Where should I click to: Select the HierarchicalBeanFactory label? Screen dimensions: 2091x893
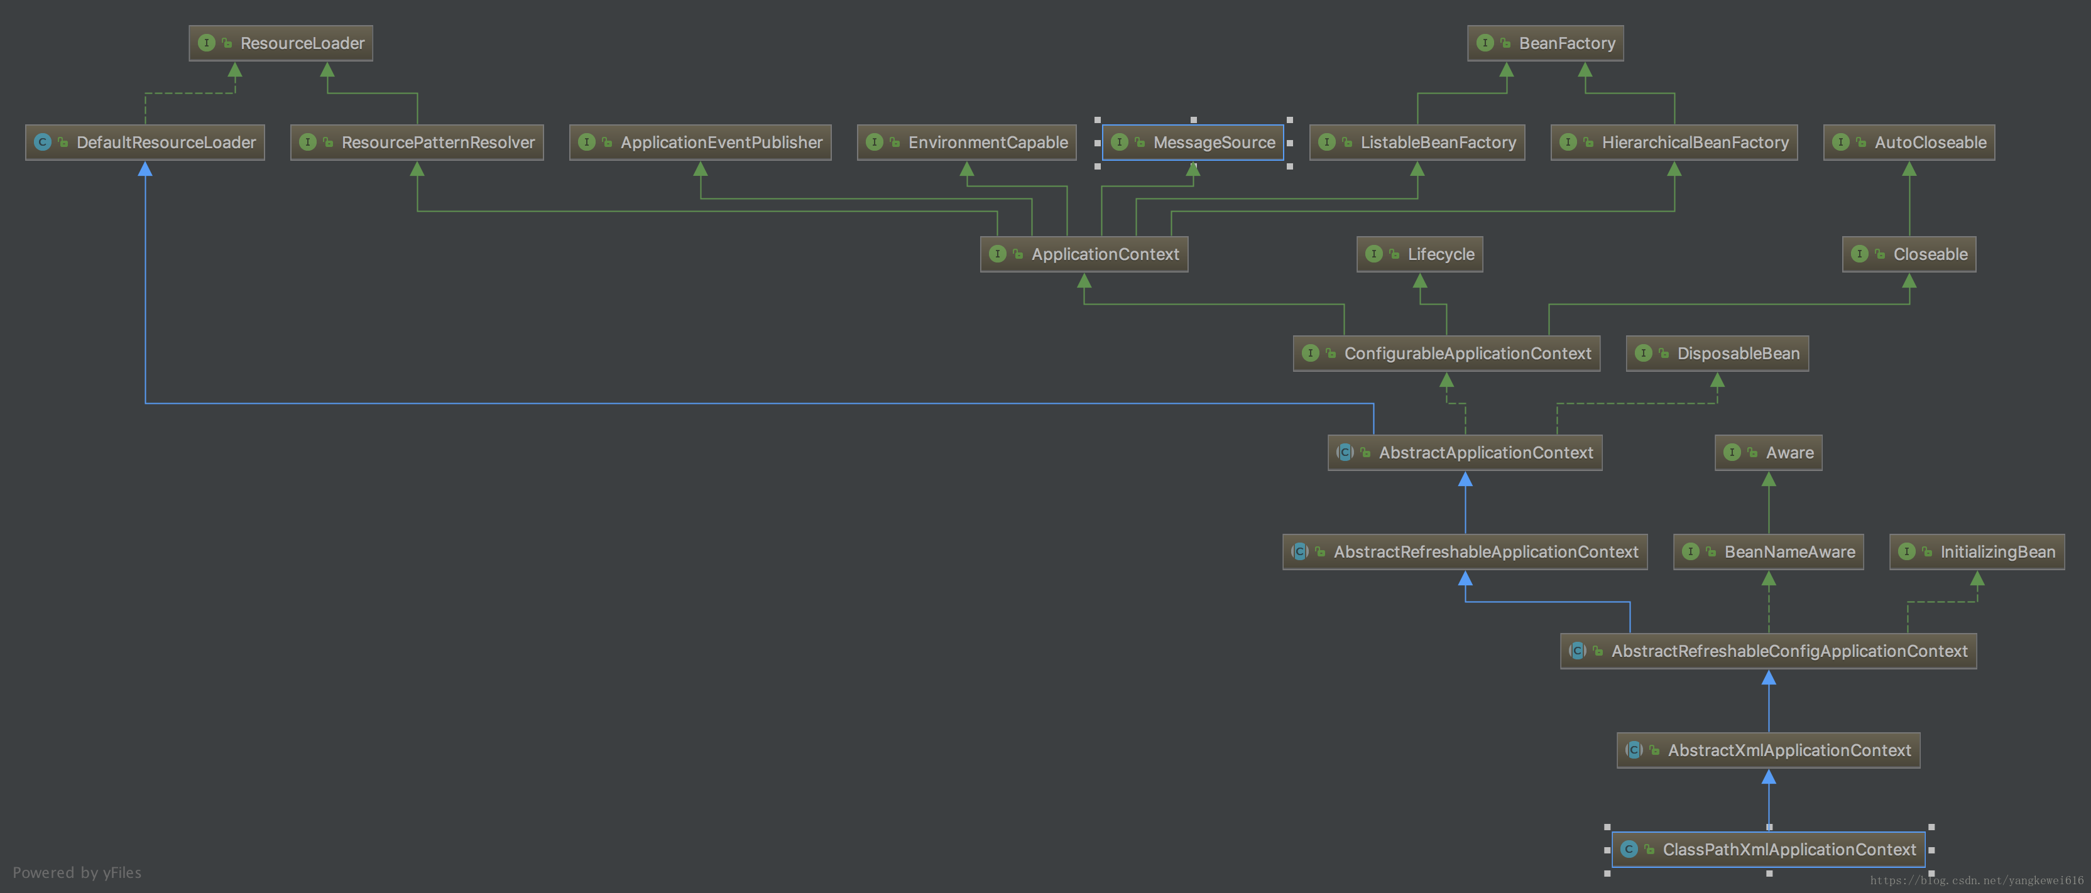click(1696, 142)
